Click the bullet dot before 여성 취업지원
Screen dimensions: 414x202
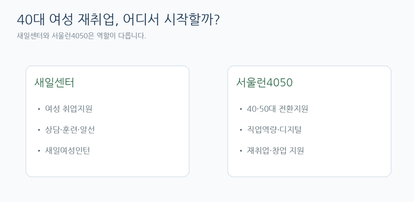pos(39,109)
